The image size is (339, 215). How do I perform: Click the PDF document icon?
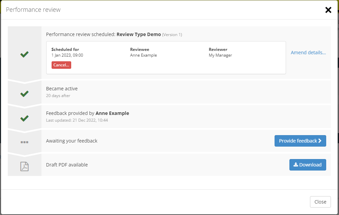click(x=24, y=166)
